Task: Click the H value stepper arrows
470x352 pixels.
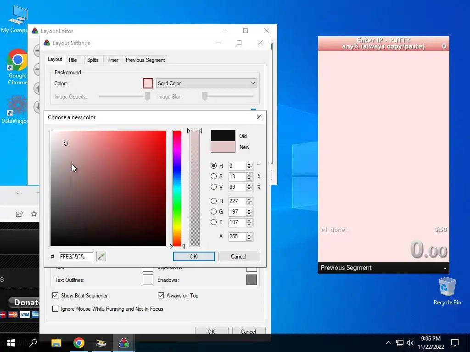Action: tap(249, 166)
